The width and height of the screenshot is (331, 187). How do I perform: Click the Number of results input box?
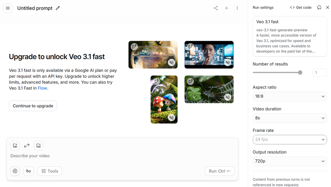(320, 72)
